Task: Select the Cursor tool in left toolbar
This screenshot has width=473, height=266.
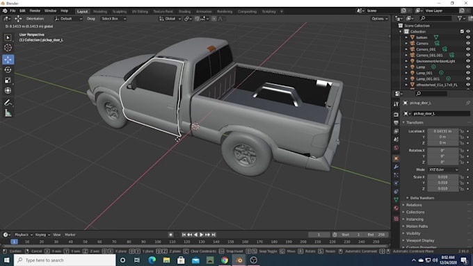Action: coord(8,48)
